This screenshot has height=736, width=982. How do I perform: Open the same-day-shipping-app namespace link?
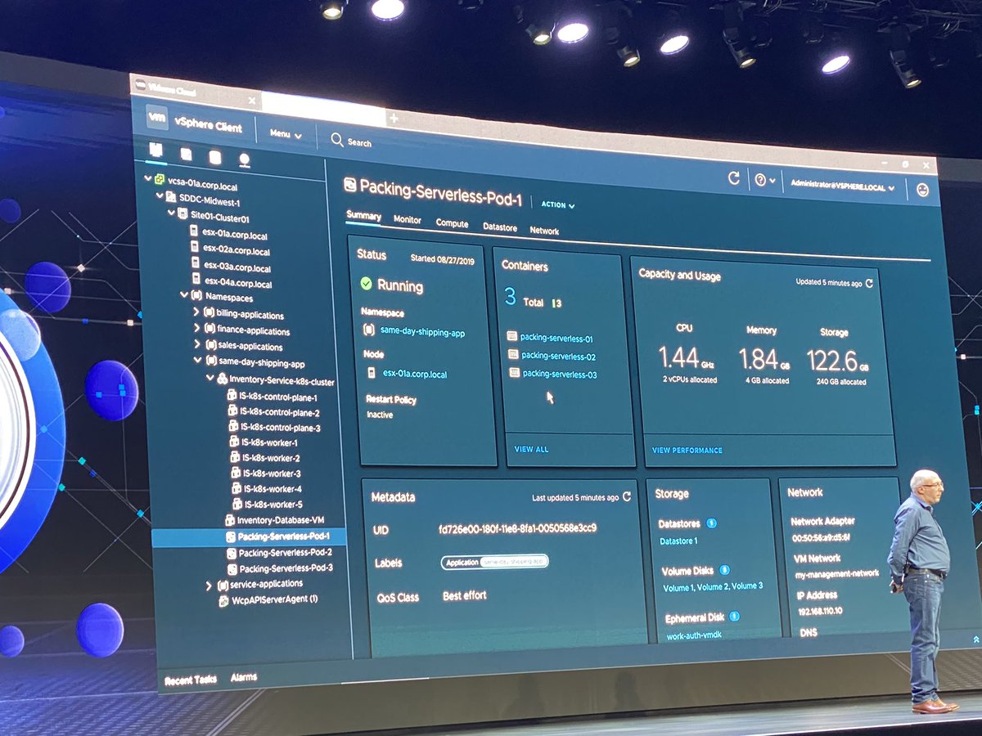coord(422,332)
